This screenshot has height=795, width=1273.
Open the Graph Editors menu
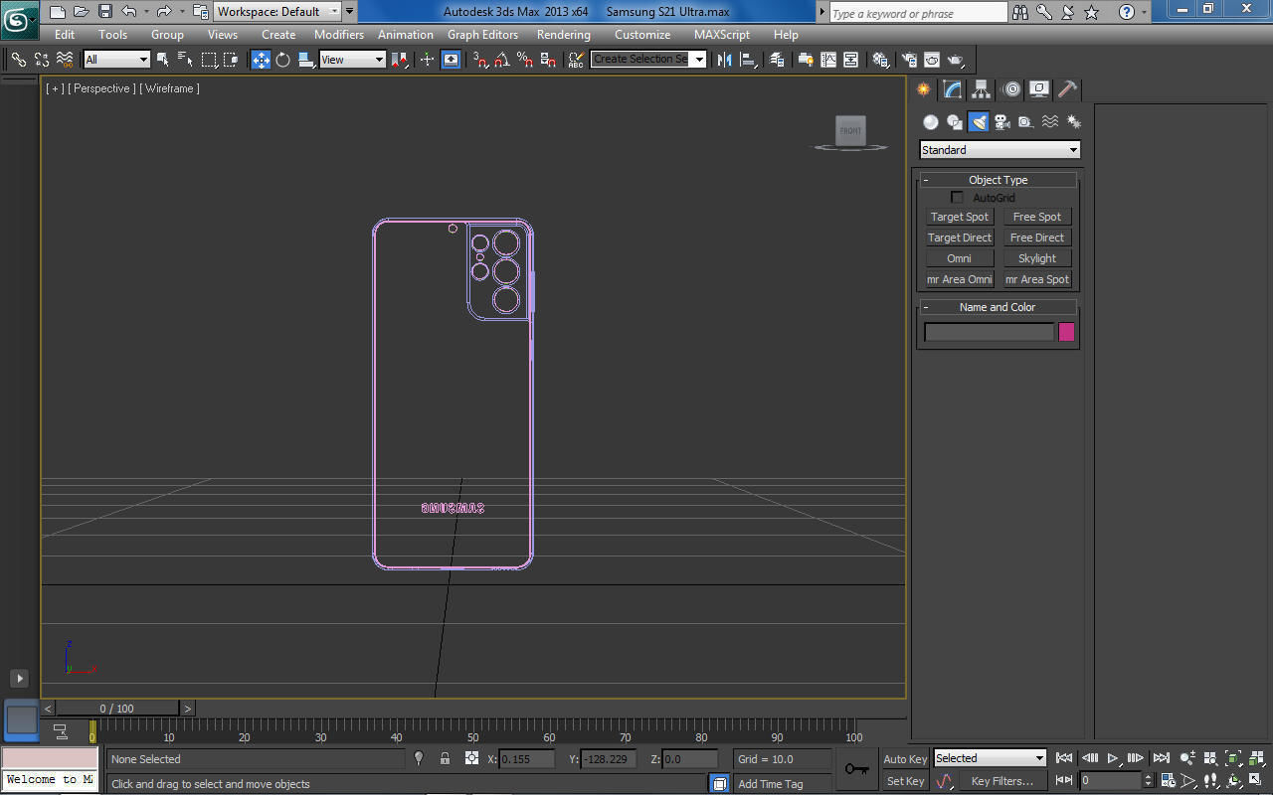click(482, 35)
